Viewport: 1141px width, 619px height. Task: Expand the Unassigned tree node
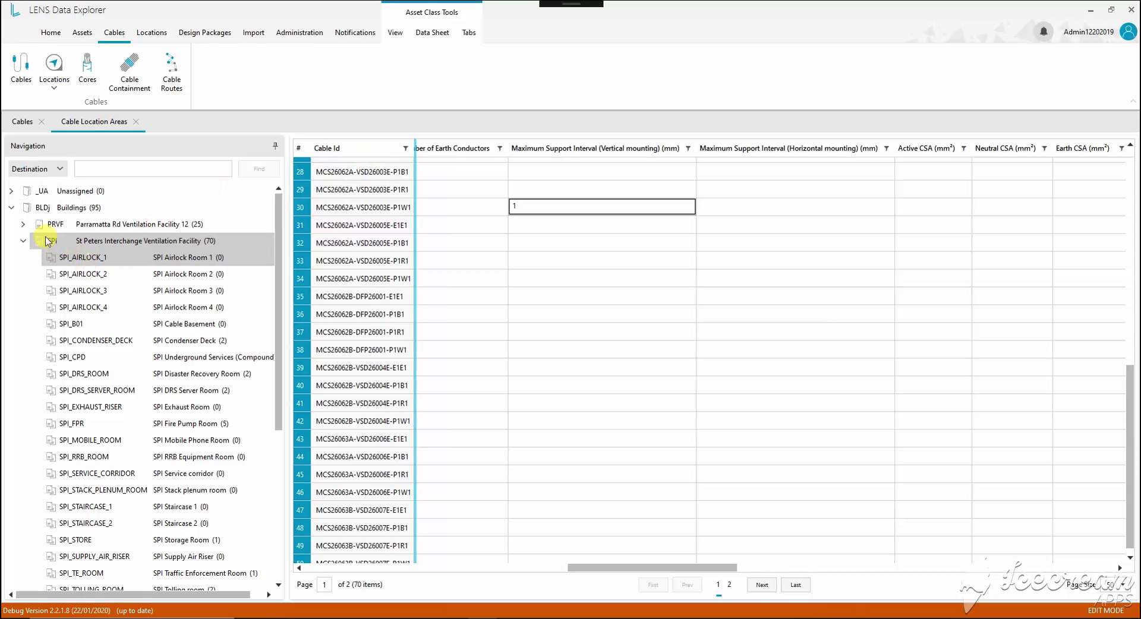pyautogui.click(x=11, y=191)
